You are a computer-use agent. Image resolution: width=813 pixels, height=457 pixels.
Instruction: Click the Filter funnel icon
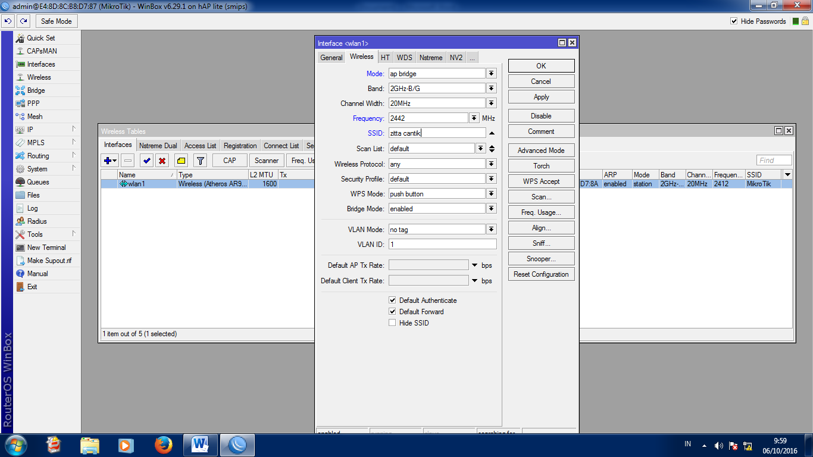click(201, 161)
